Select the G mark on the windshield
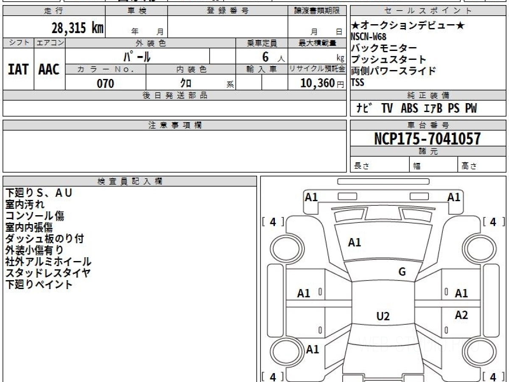 click(x=403, y=272)
